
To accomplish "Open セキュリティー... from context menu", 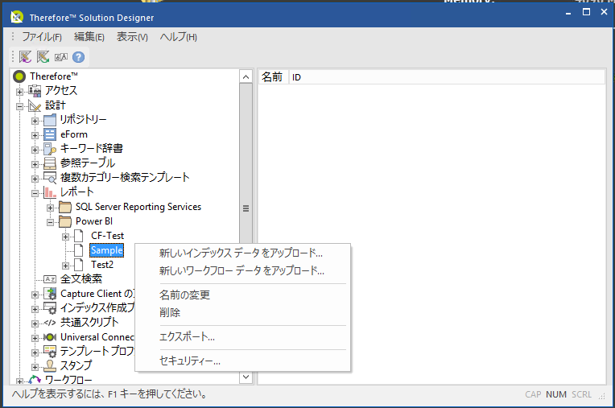I will point(242,361).
